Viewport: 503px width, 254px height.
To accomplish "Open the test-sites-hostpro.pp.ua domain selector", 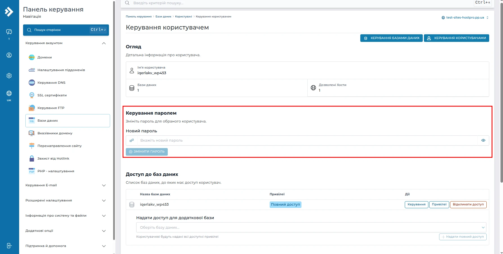I will (x=465, y=17).
